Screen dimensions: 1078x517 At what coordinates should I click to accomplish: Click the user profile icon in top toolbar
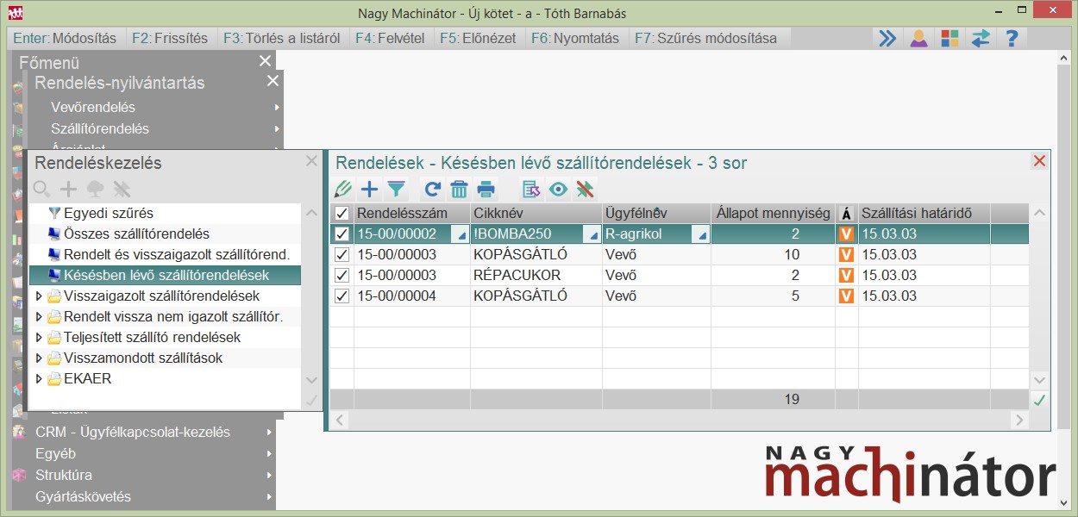tap(919, 38)
